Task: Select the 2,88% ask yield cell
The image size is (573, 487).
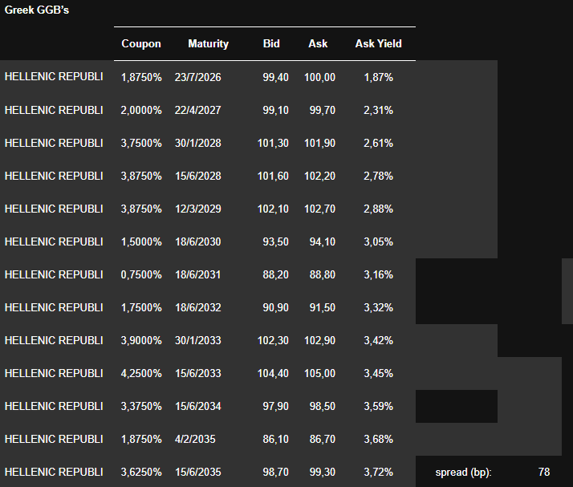Action: (x=378, y=209)
